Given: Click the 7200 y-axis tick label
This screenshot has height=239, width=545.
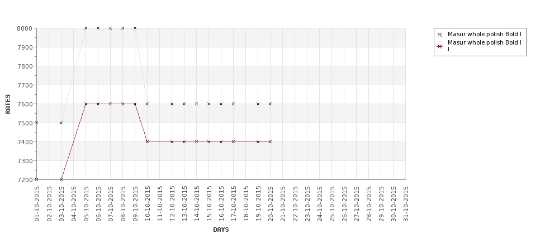Looking at the screenshot, I should 25,179.
